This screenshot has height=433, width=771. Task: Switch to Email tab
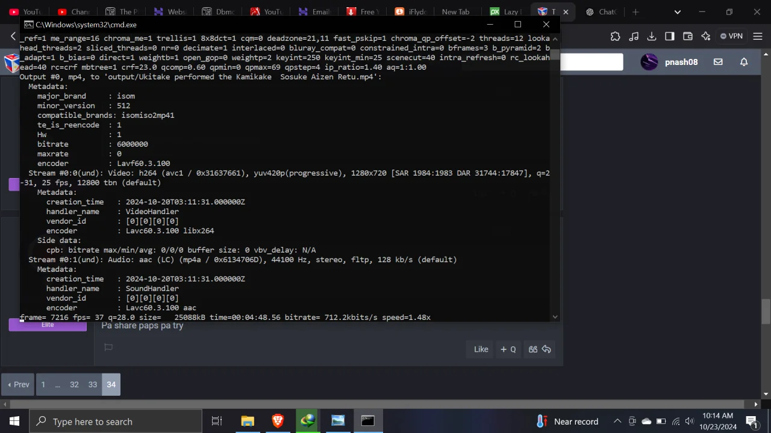point(314,12)
